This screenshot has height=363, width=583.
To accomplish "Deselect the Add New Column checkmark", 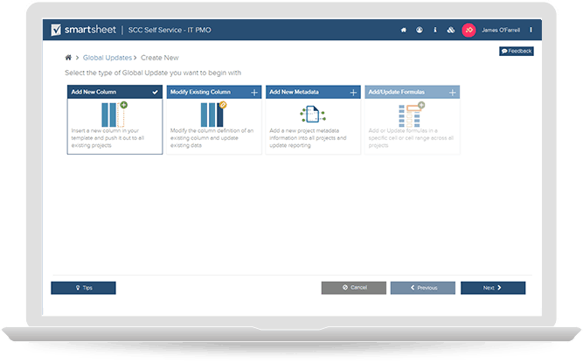I will coord(155,91).
